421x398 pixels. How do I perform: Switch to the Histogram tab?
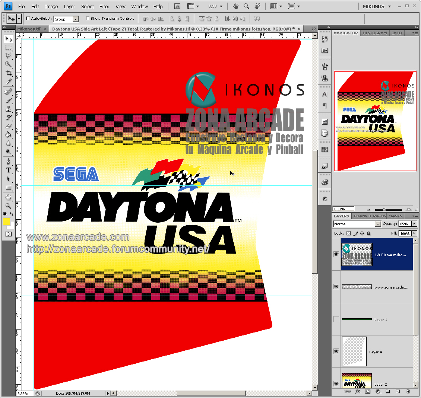[x=374, y=33]
